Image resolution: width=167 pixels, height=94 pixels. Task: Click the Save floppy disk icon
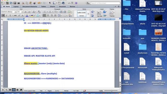(x=15, y=3)
